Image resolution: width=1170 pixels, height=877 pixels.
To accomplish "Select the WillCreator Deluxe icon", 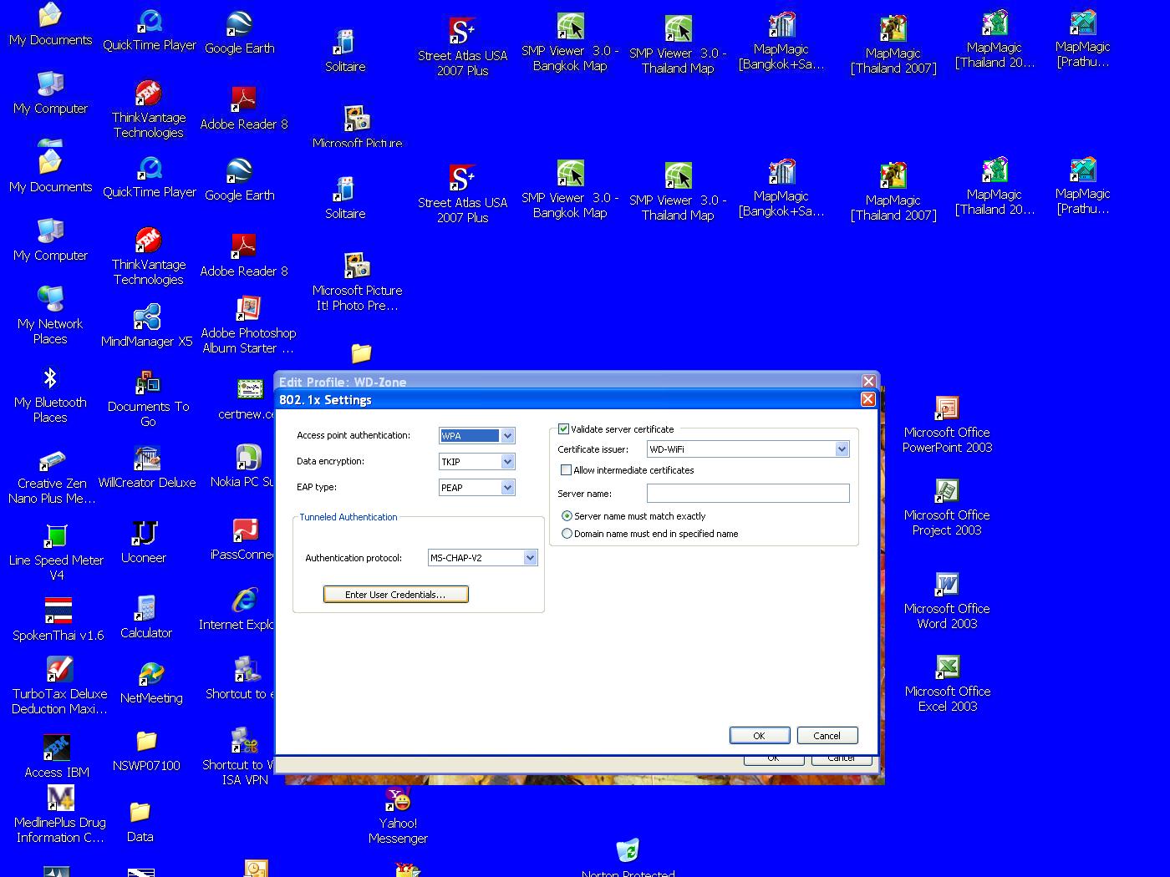I will (x=147, y=459).
